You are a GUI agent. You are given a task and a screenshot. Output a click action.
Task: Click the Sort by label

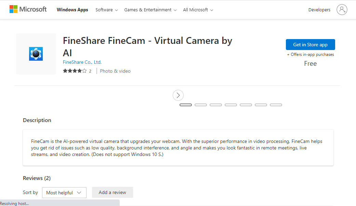[x=30, y=192]
